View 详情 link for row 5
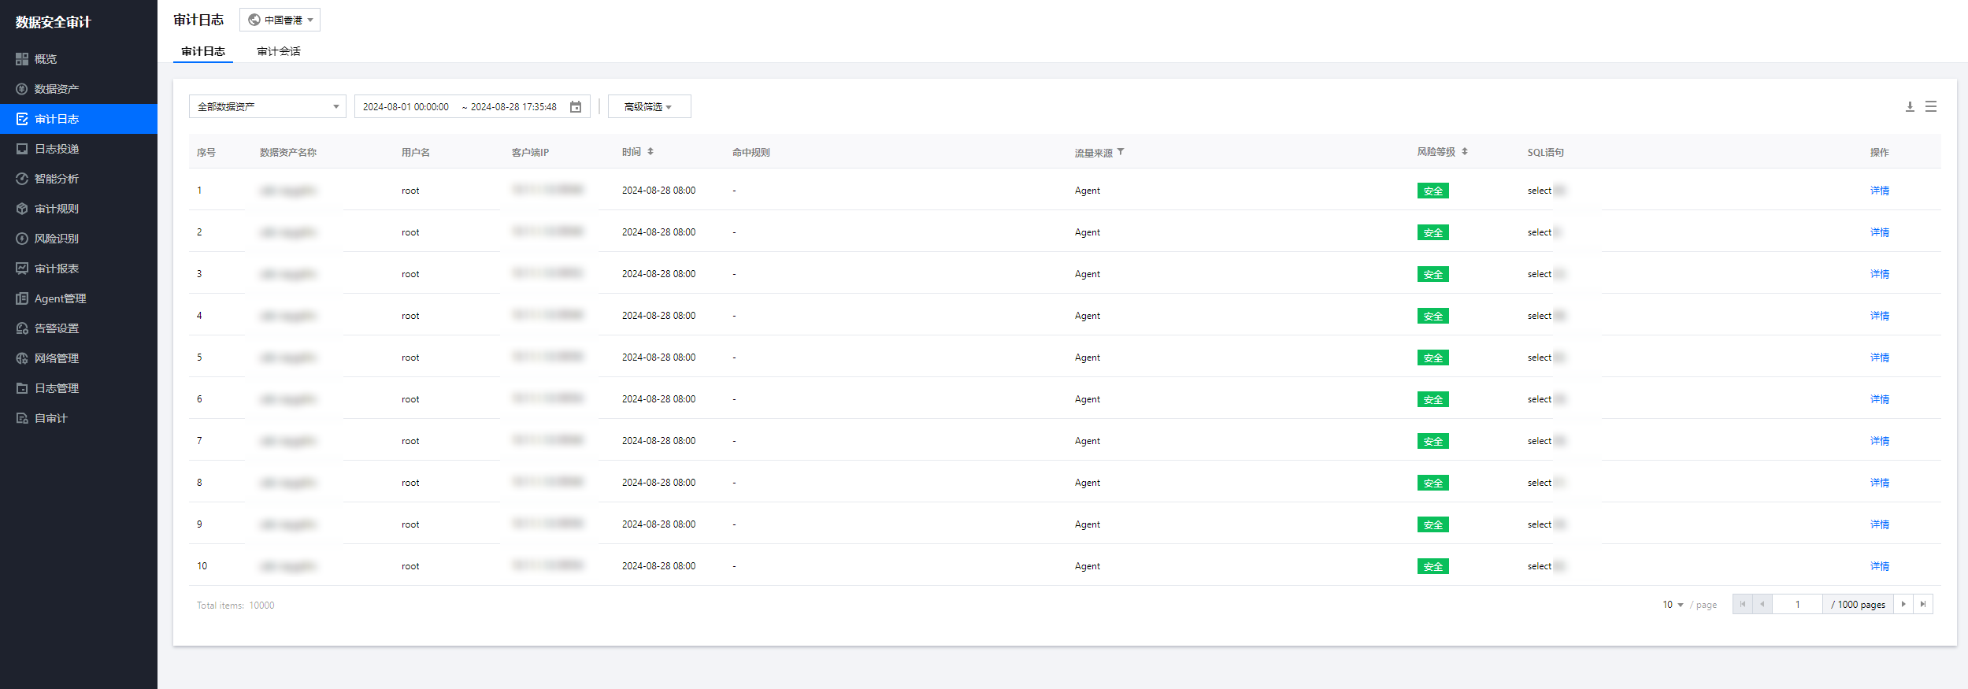Screen dimensions: 1968x689 (1880, 357)
